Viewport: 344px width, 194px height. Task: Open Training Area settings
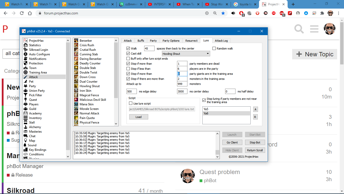38,72
